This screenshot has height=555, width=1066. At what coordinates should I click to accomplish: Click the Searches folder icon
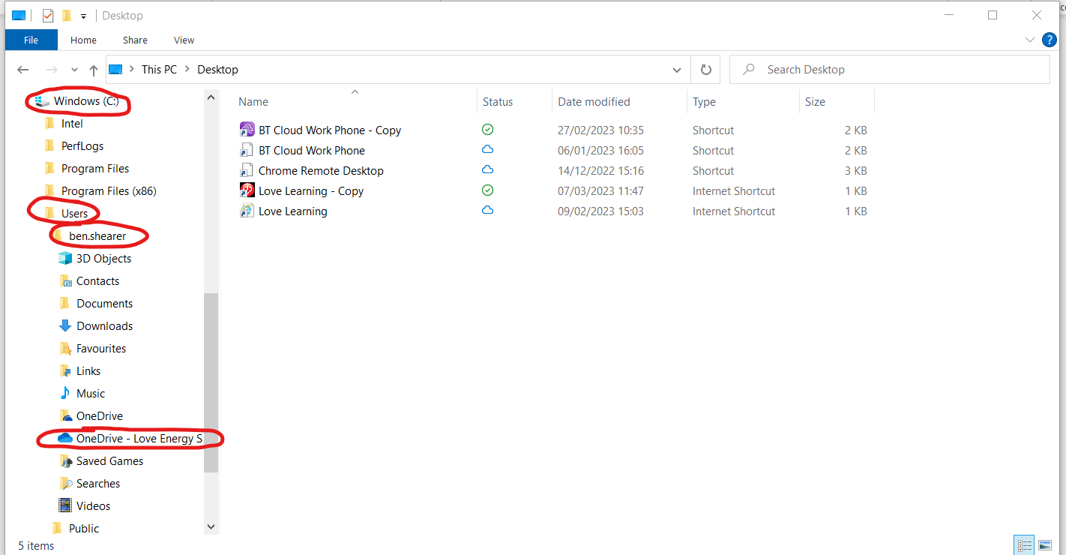pos(65,483)
